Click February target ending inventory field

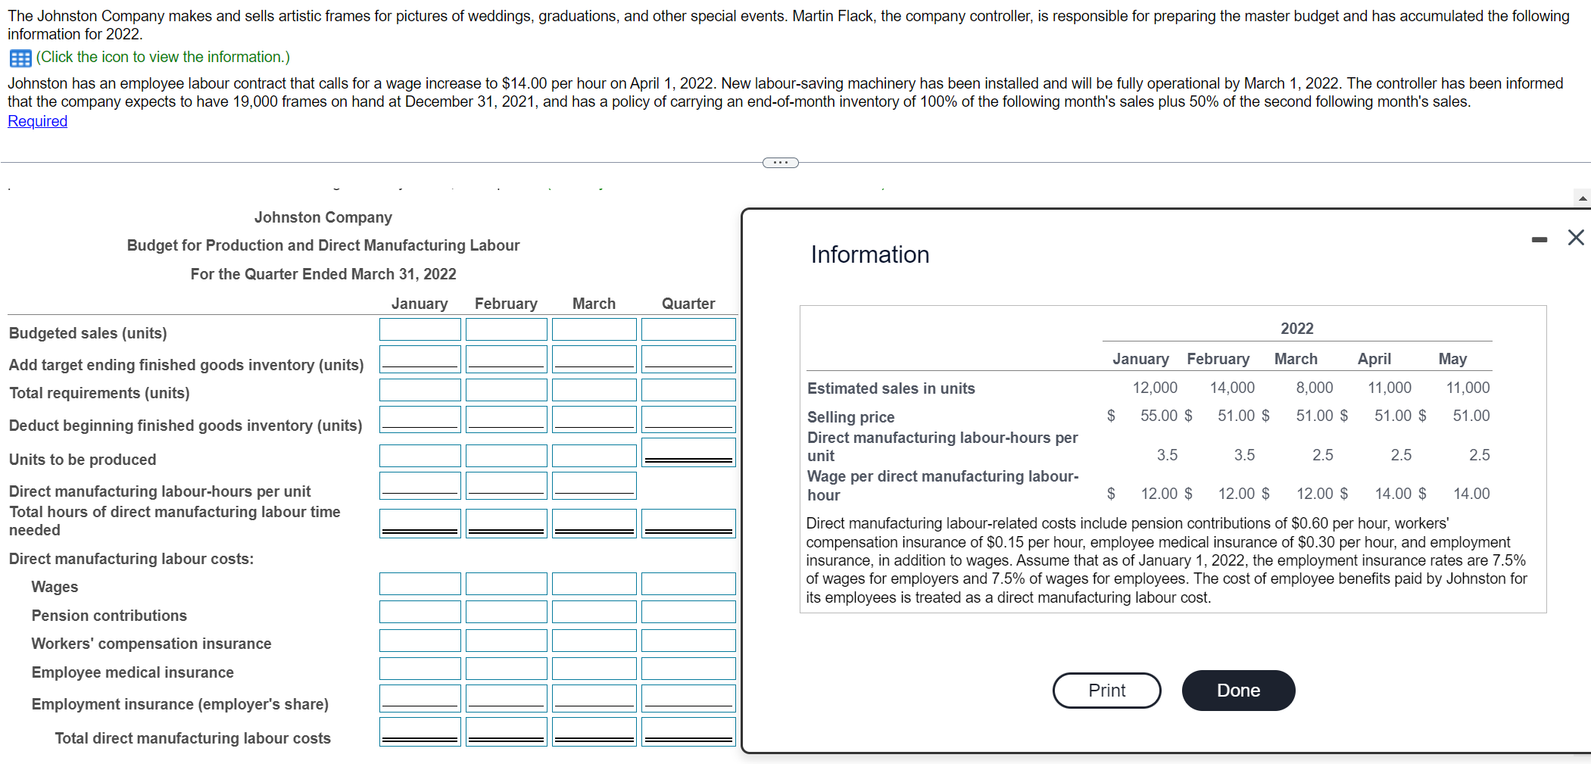click(x=507, y=360)
